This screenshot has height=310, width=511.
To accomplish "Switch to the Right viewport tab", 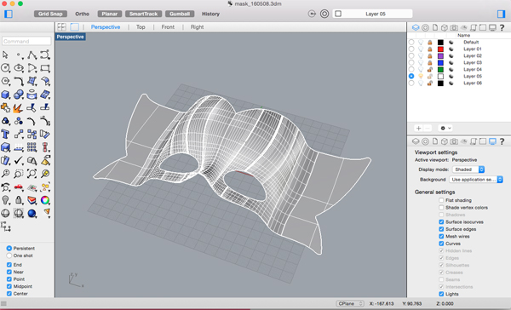I will click(198, 27).
